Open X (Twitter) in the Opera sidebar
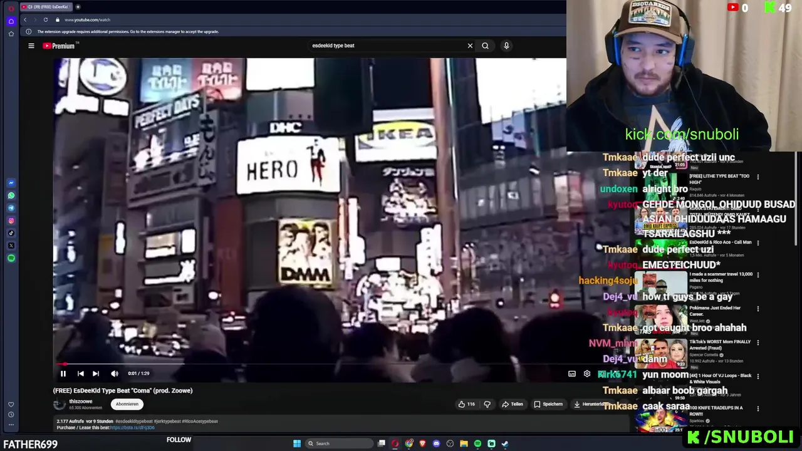 pos(11,246)
